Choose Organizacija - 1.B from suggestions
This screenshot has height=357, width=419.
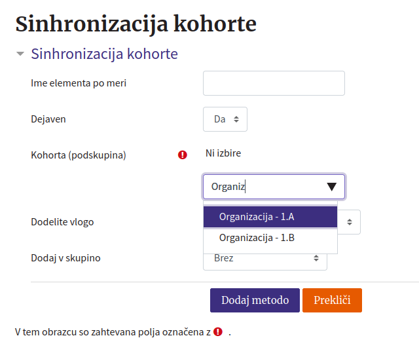pos(270,238)
